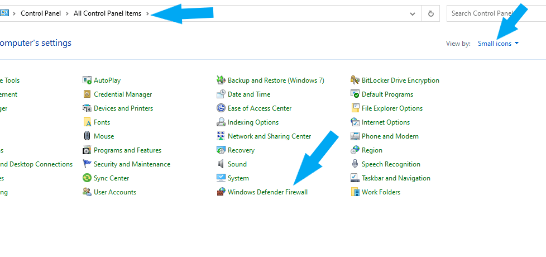This screenshot has height=257, width=546.
Task: Click the Network and Sharing Center link
Action: 269,136
